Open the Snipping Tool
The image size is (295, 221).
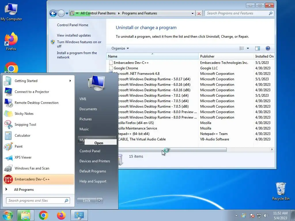pos(39,124)
